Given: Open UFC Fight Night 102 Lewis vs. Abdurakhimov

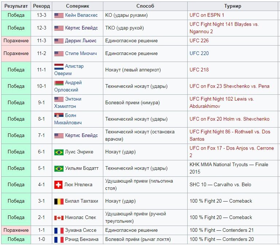Looking at the screenshot, I should coord(222,102).
